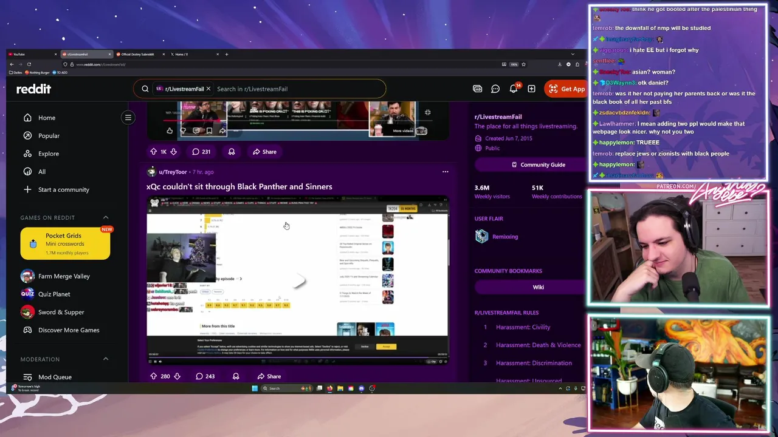Click the Windows taskbar Search box
The image size is (778, 437).
click(286, 388)
